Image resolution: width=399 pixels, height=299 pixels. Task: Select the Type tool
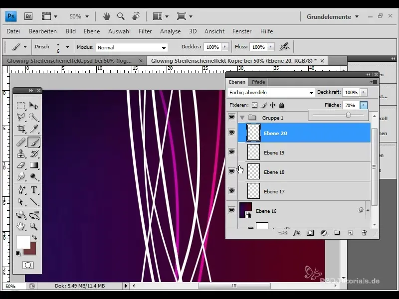point(33,190)
